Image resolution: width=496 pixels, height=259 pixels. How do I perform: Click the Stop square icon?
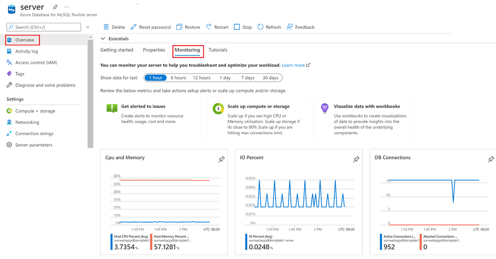237,27
